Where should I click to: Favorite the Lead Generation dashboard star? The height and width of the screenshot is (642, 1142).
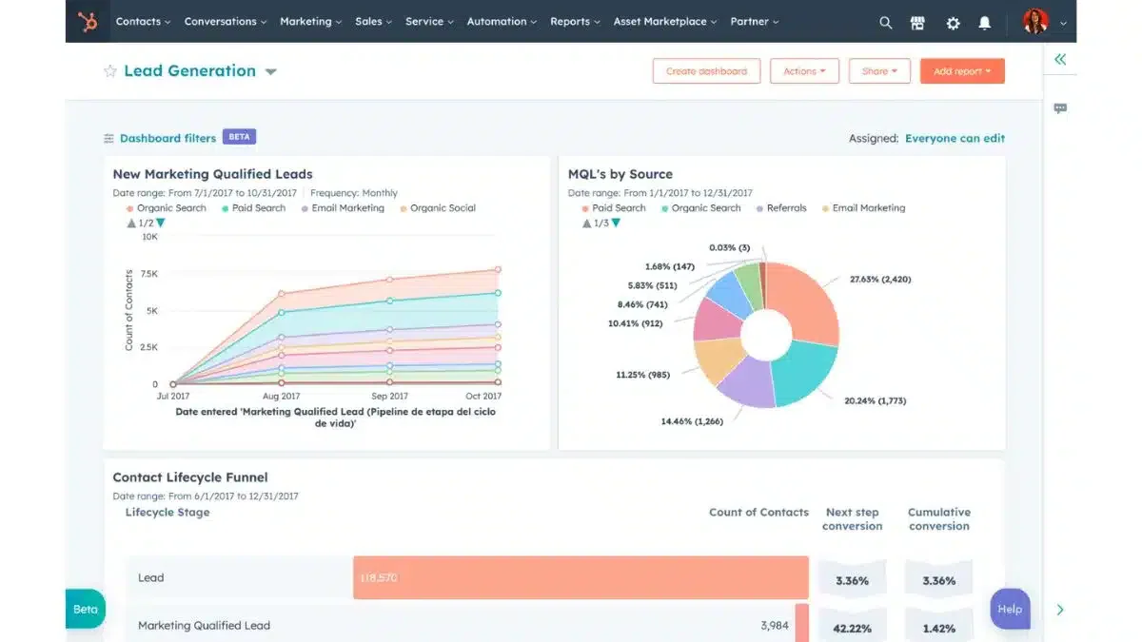[109, 71]
